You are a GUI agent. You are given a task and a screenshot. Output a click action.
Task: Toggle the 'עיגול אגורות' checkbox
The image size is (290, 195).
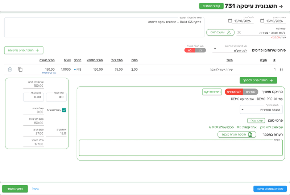pyautogui.click(x=64, y=110)
